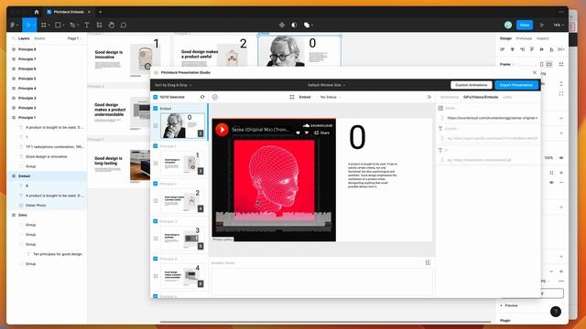The height and width of the screenshot is (329, 586).
Task: Click the Custom Animations button
Action: [471, 85]
